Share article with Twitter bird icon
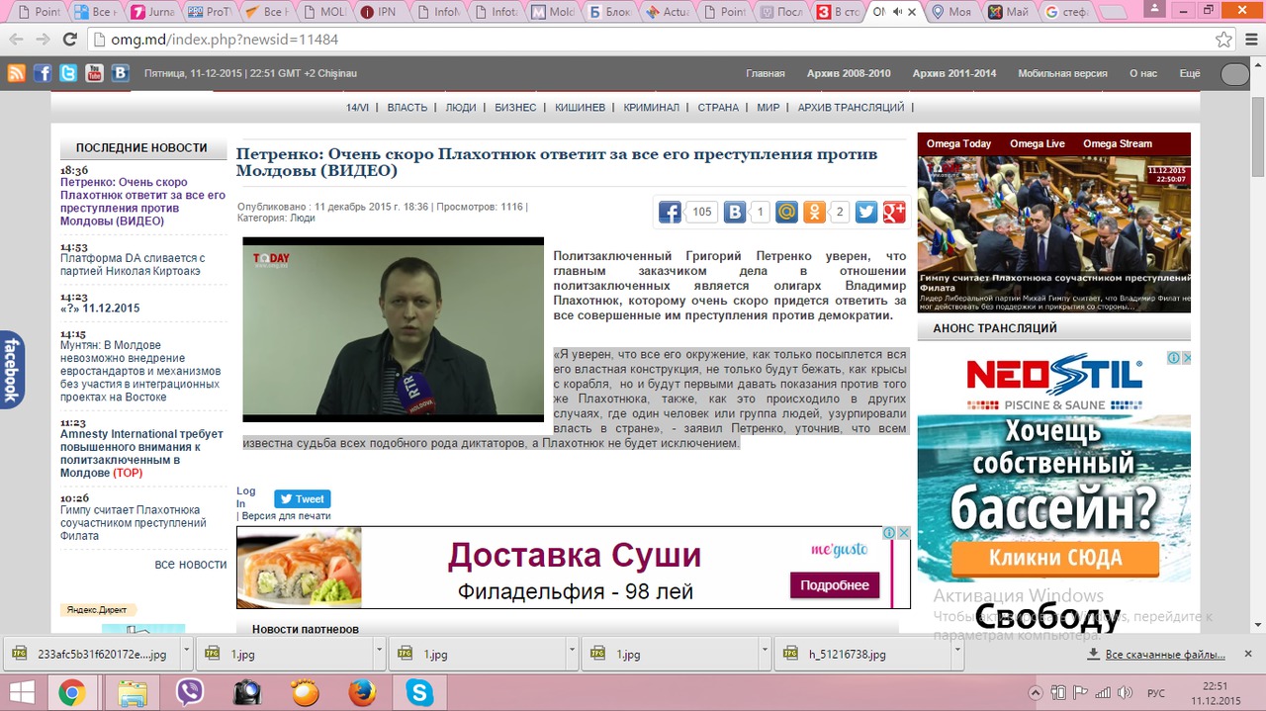This screenshot has width=1266, height=711. tap(866, 212)
